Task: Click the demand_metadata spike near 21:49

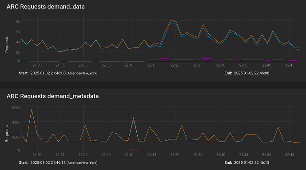Action: pos(32,109)
